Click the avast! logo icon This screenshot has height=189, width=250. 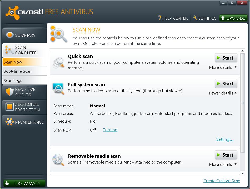click(12, 13)
